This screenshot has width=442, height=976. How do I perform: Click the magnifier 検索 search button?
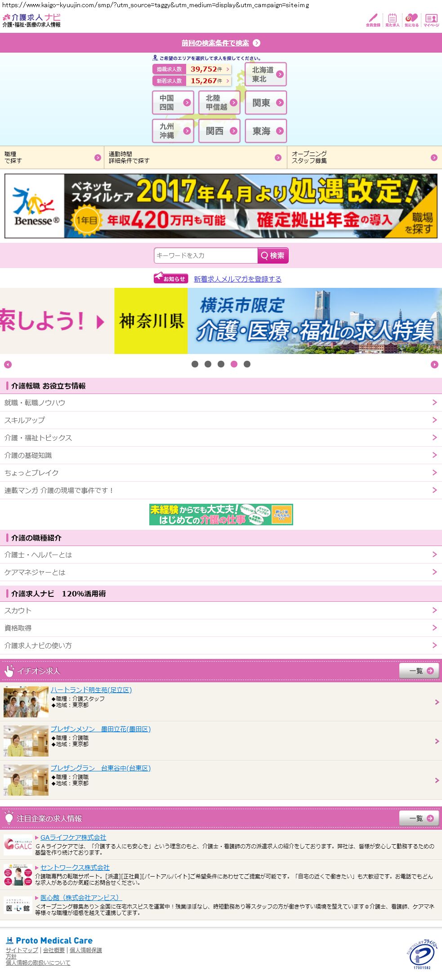273,255
